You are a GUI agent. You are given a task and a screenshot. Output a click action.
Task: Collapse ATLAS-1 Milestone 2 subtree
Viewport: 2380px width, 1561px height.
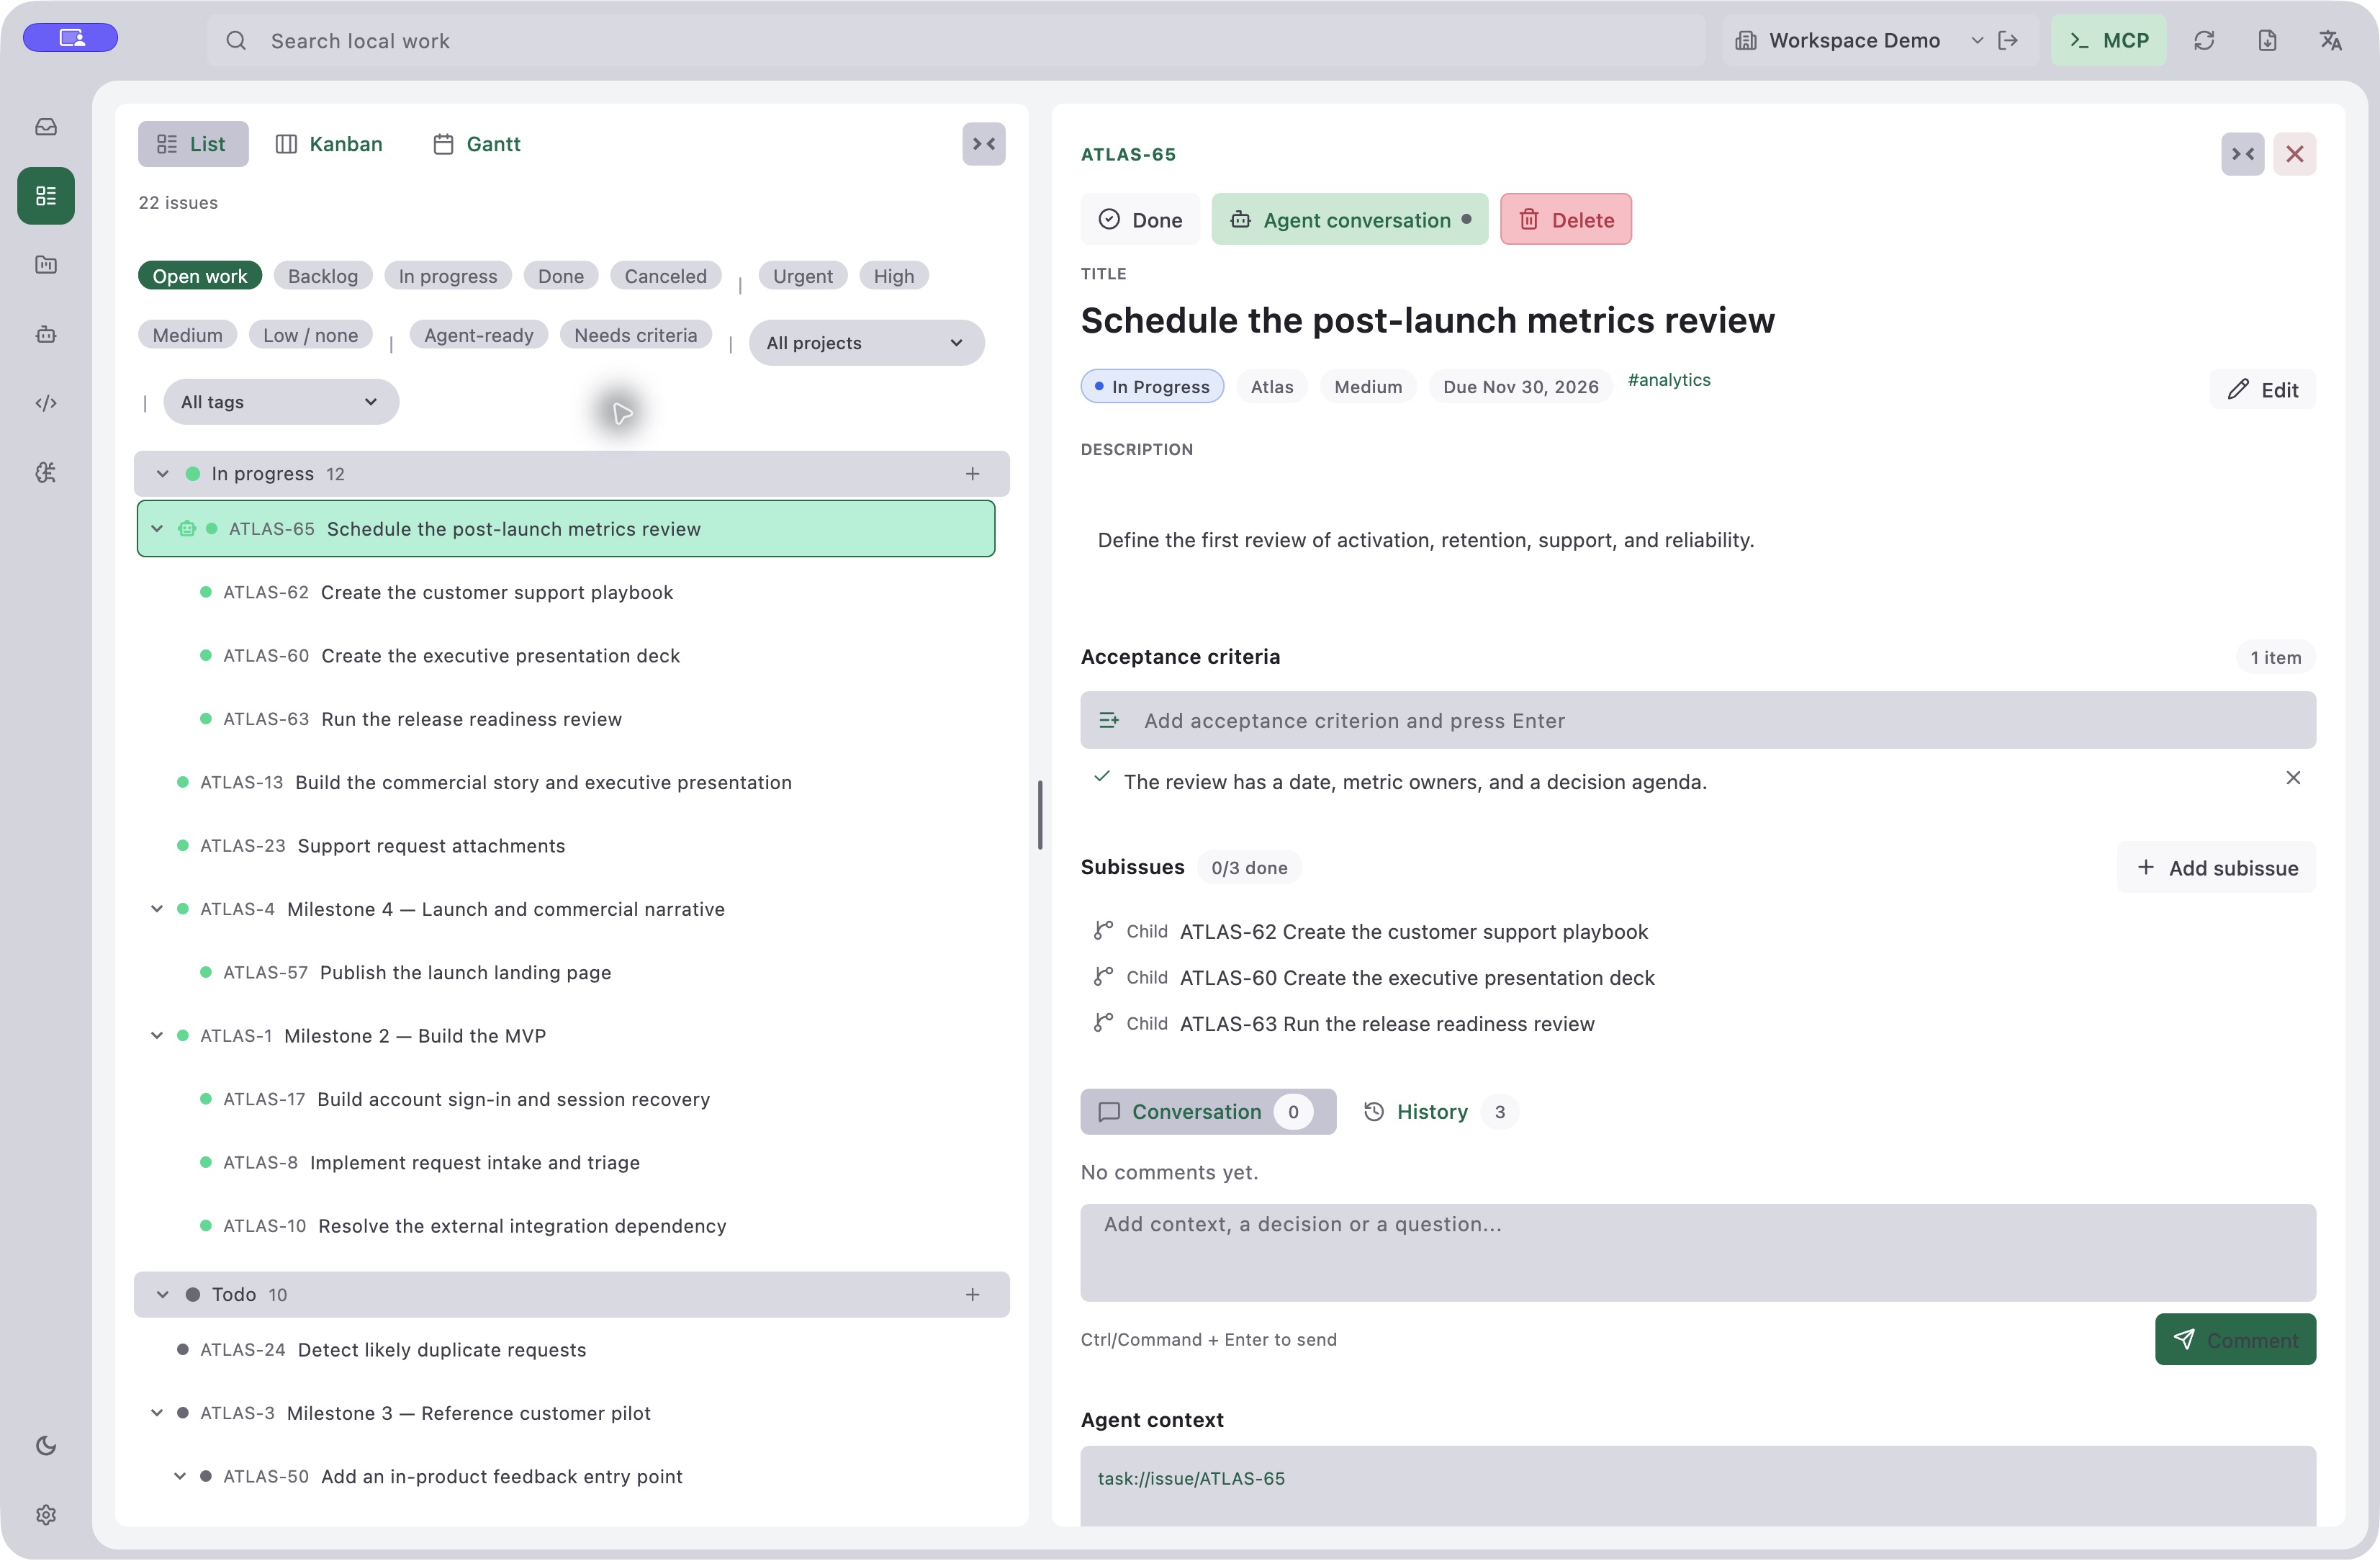pos(157,1036)
